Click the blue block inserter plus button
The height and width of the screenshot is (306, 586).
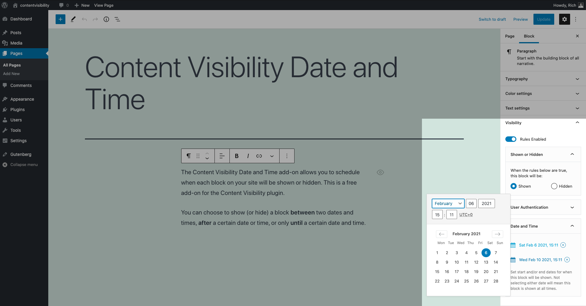[60, 19]
